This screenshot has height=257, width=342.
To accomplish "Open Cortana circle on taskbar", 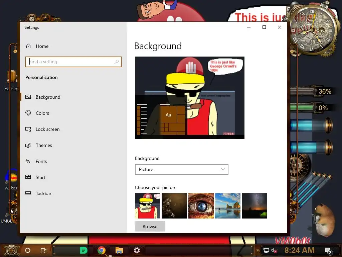I will (28, 250).
